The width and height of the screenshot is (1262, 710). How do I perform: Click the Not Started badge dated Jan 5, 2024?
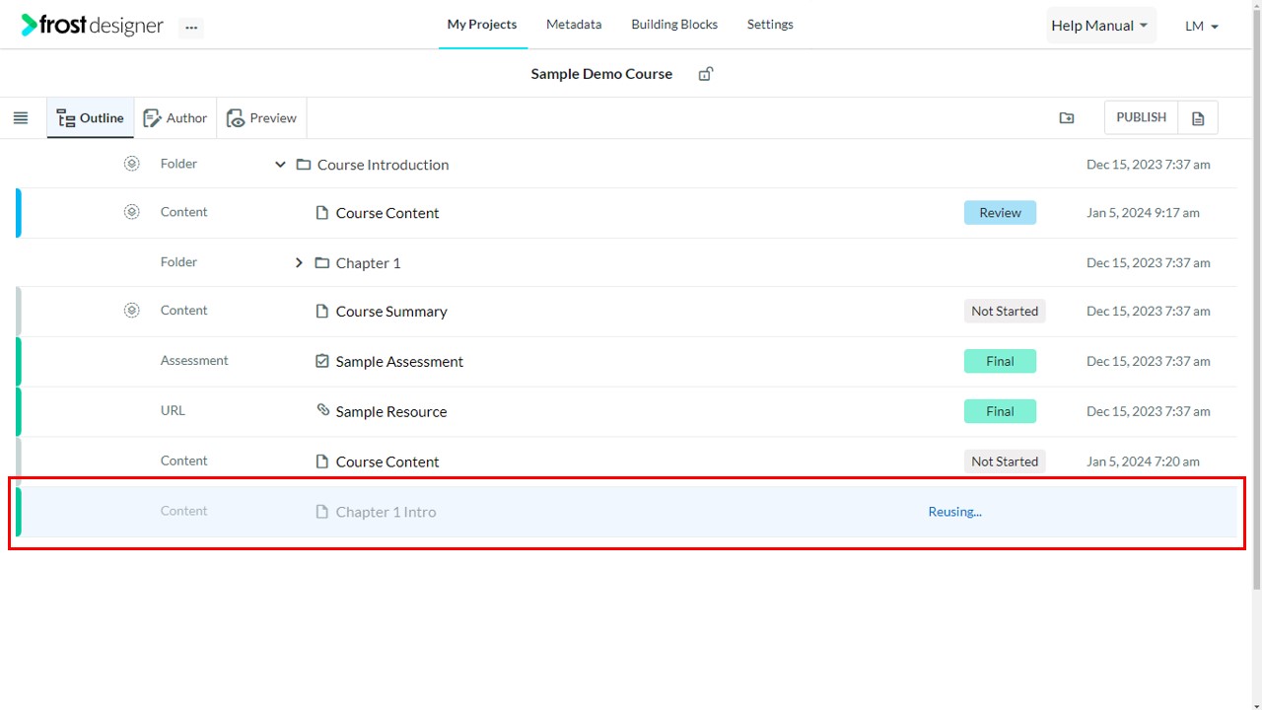(x=1005, y=461)
